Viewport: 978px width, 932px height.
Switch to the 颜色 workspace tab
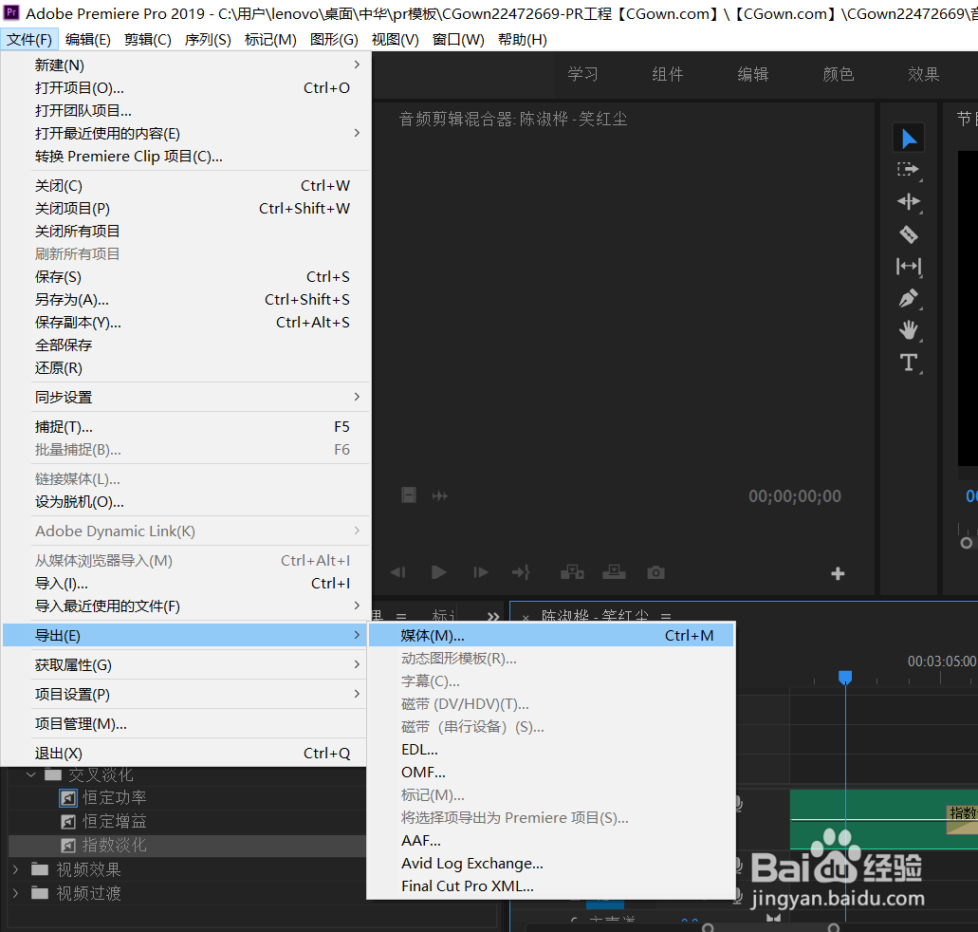tap(839, 74)
